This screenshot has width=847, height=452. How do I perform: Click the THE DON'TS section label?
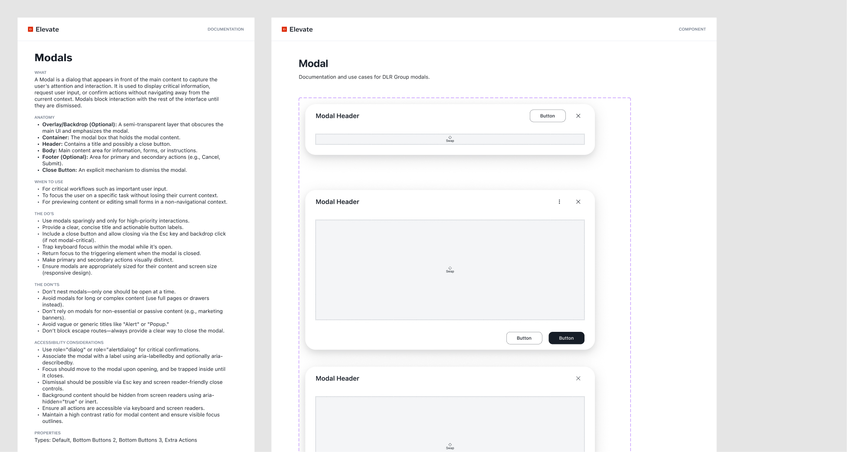tap(47, 285)
